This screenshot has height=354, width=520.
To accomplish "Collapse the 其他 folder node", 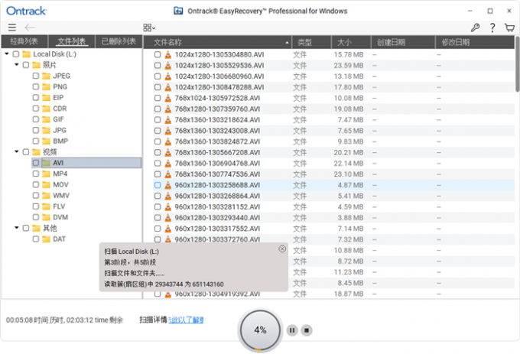I will tap(17, 228).
